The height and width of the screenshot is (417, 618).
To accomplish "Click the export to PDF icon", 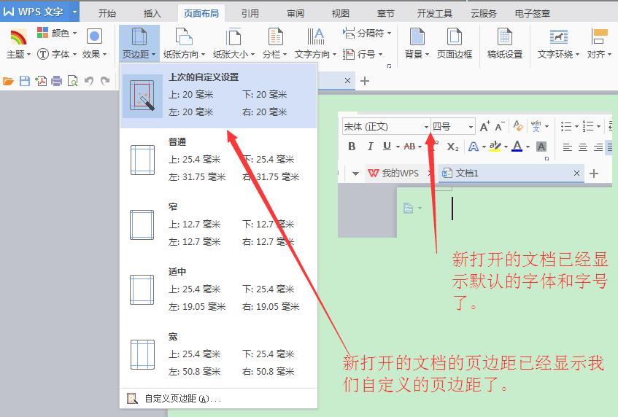I will coord(41,81).
